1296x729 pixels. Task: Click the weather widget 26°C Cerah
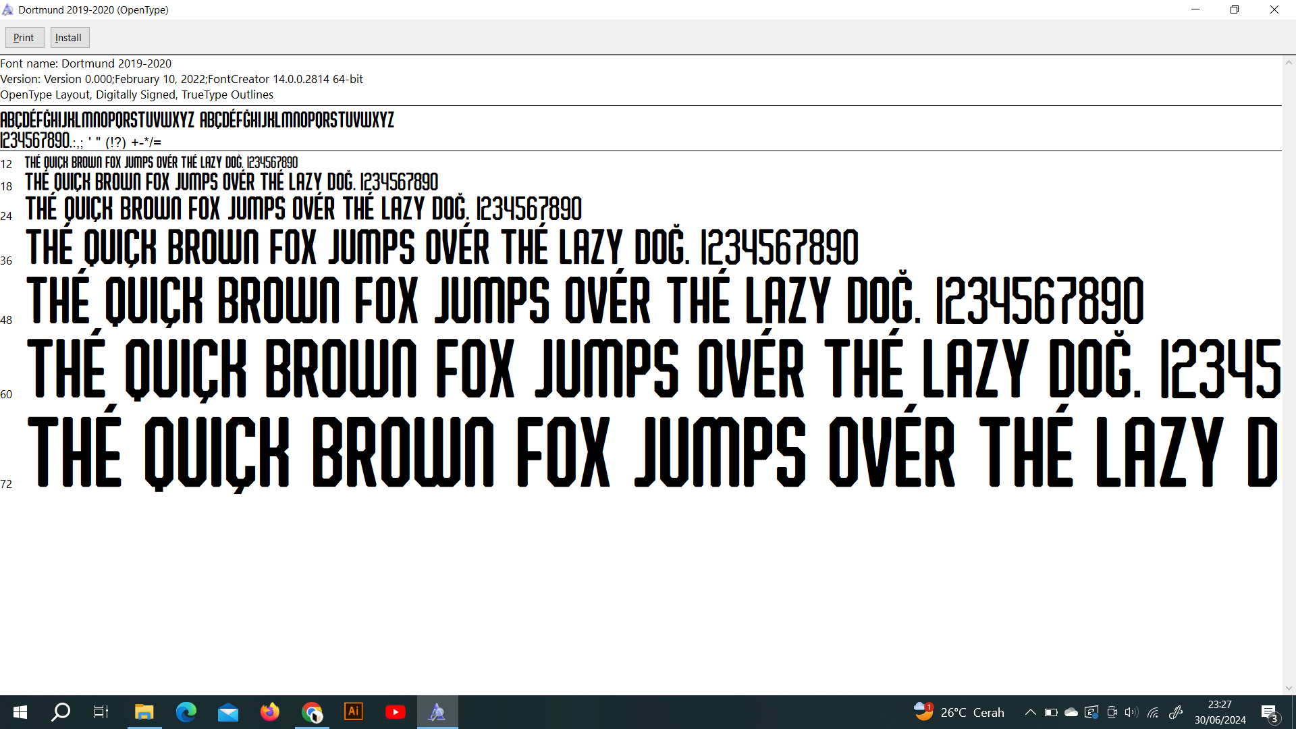(959, 712)
